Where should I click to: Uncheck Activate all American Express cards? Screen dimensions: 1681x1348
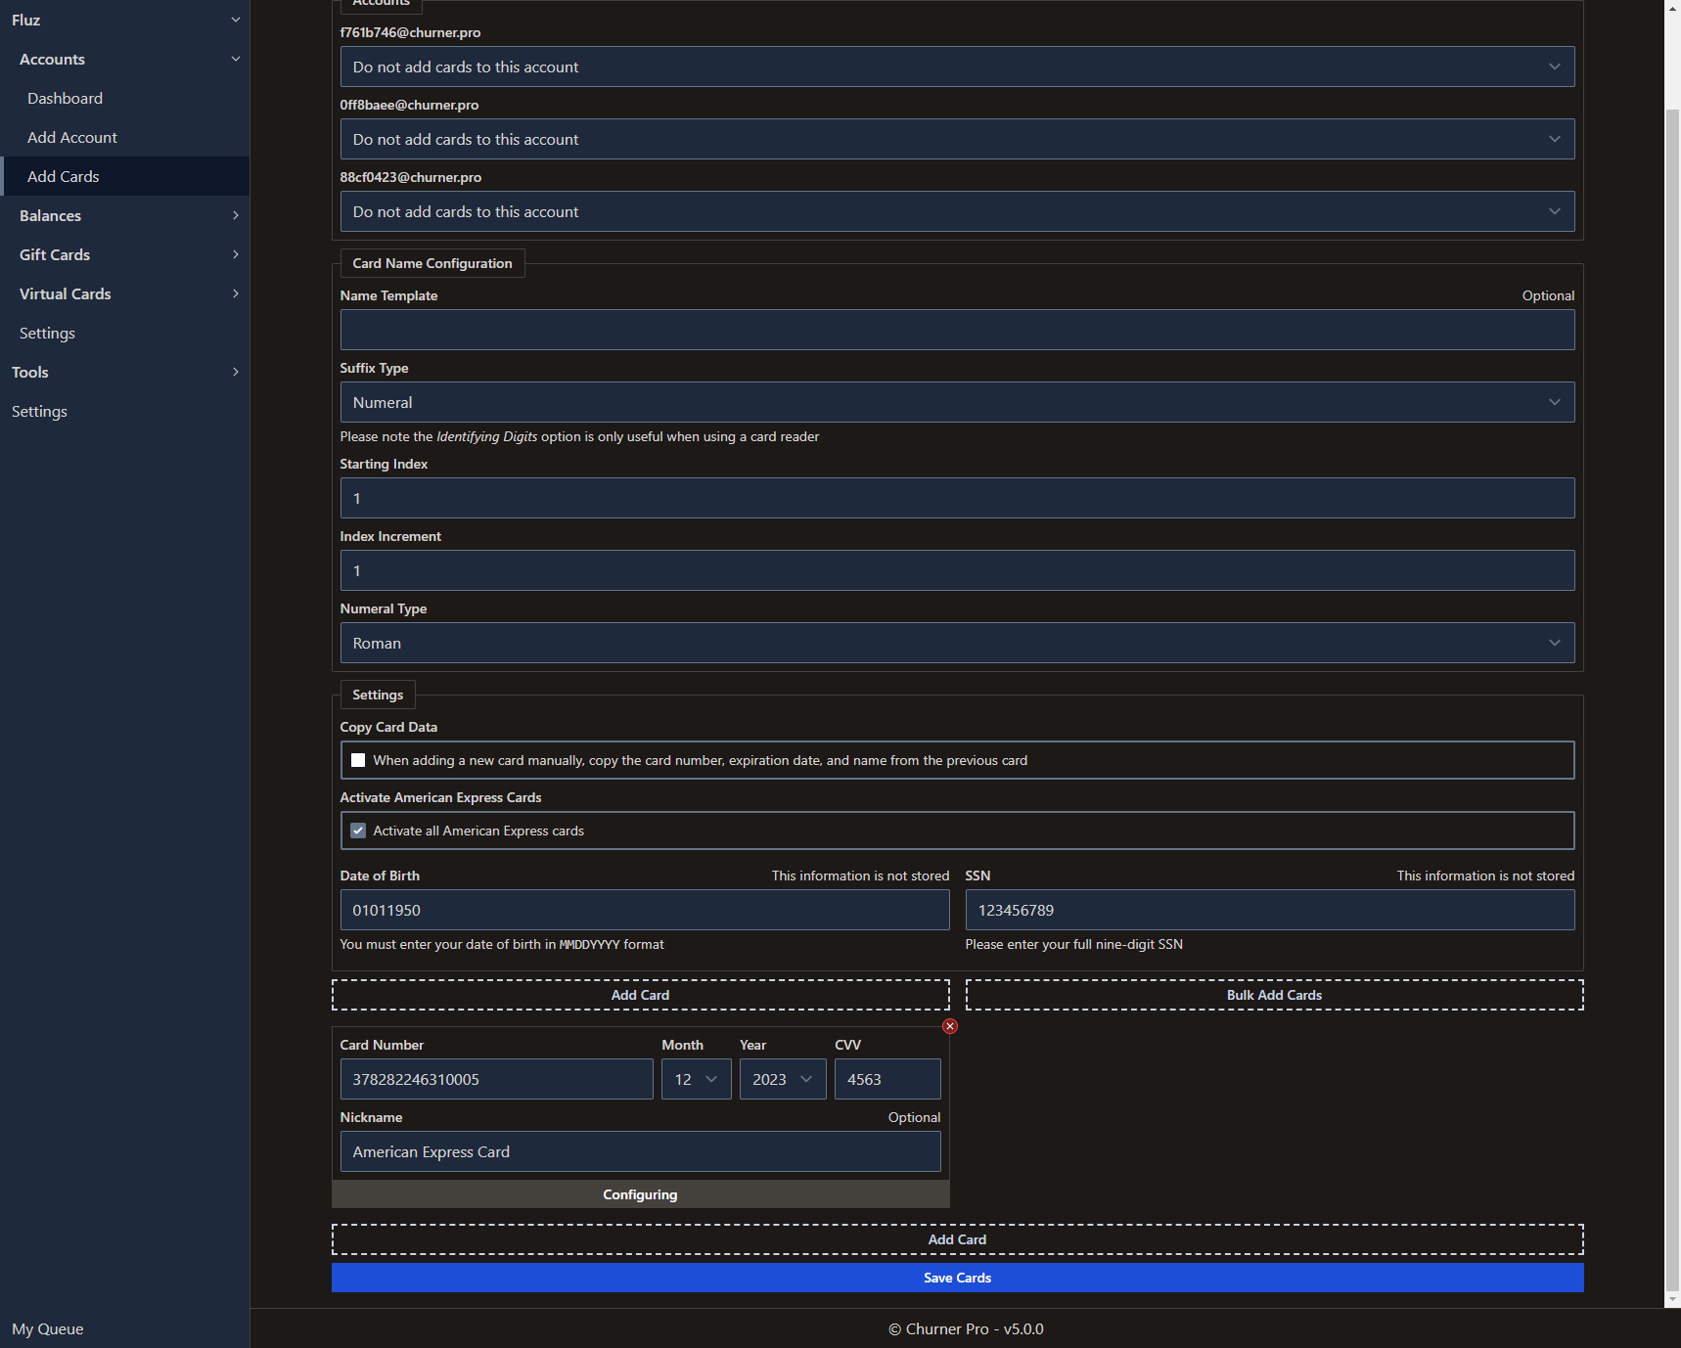click(358, 831)
